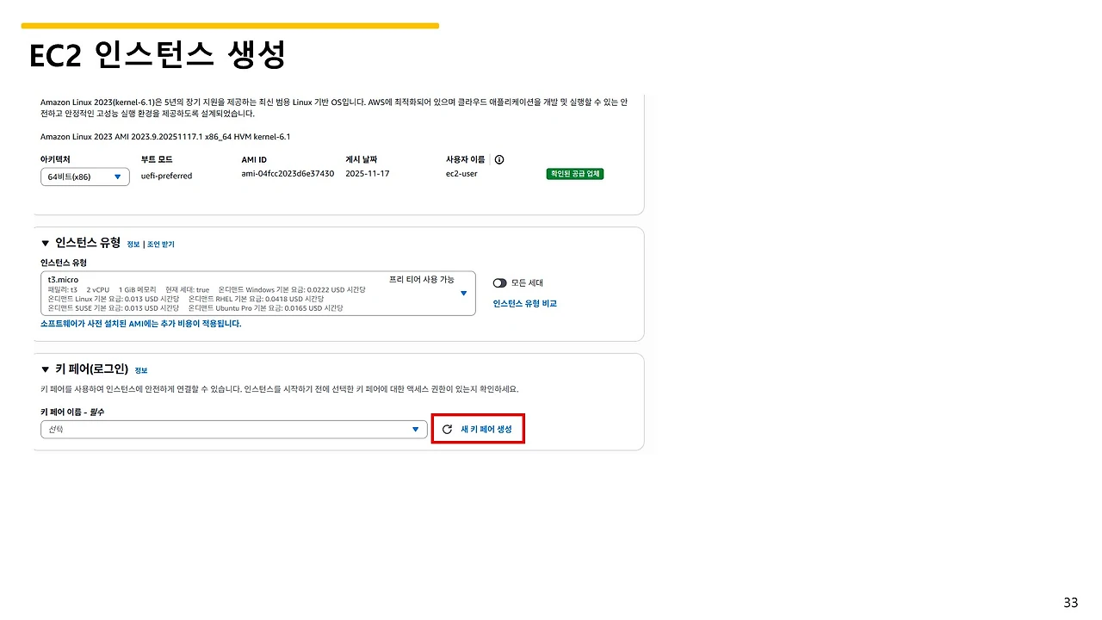The width and height of the screenshot is (1102, 620).
Task: Click the slide page number 33
Action: (1071, 602)
